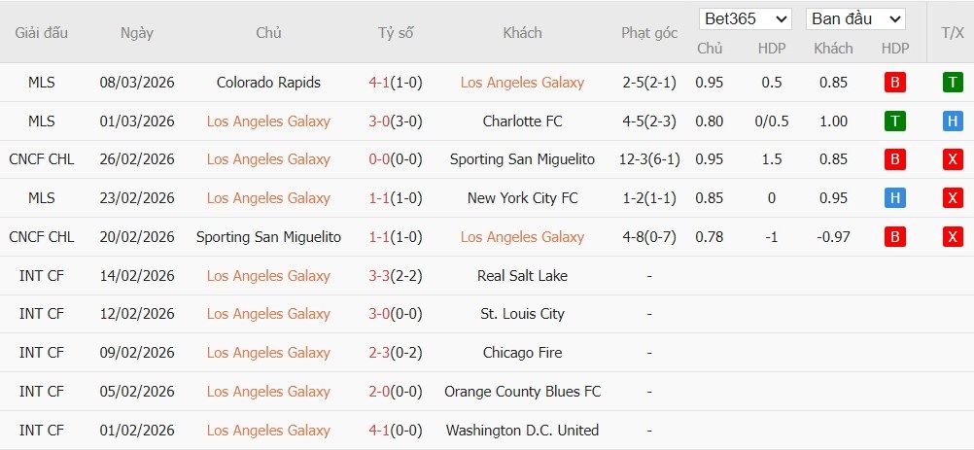Click red B badge for 20/02/2026 match
974x450 pixels.
894,236
